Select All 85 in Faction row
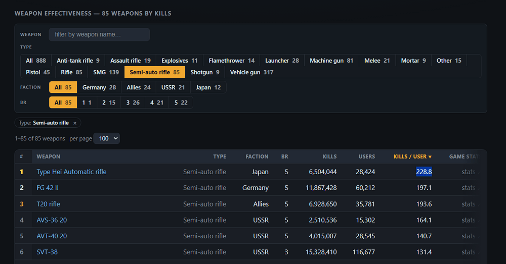506x264 pixels. 63,87
